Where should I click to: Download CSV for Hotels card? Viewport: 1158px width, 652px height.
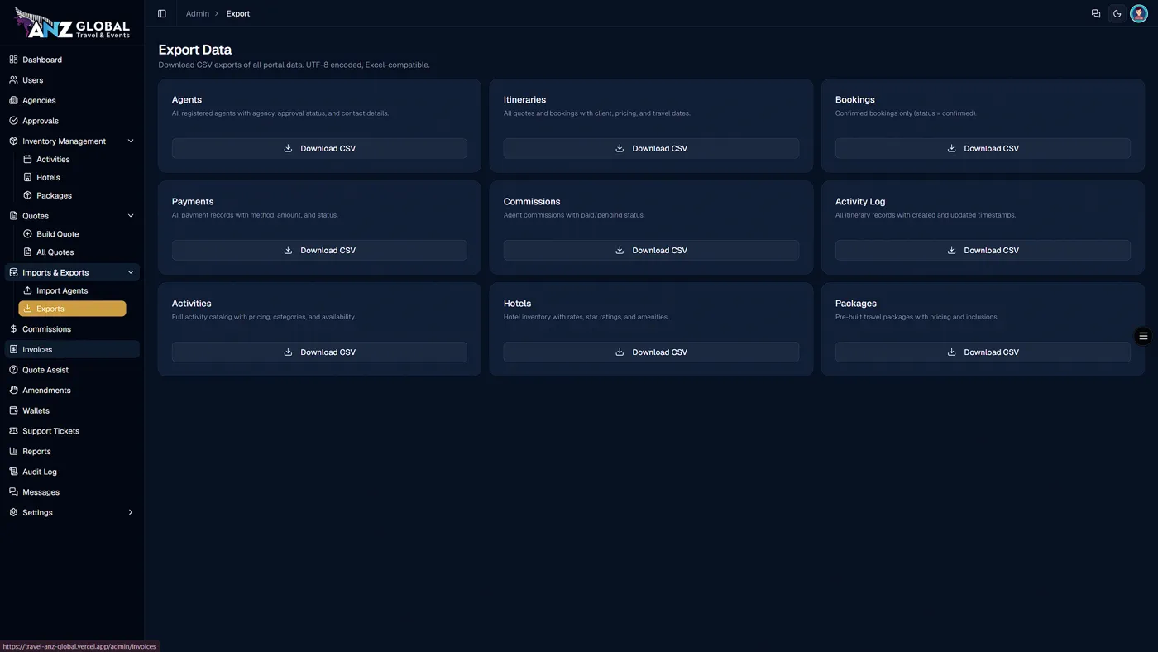point(651,352)
